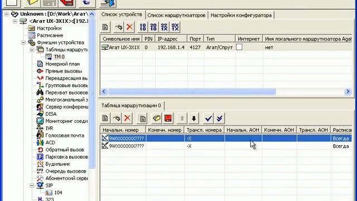Click the double blue checkmark icon

point(219,118)
